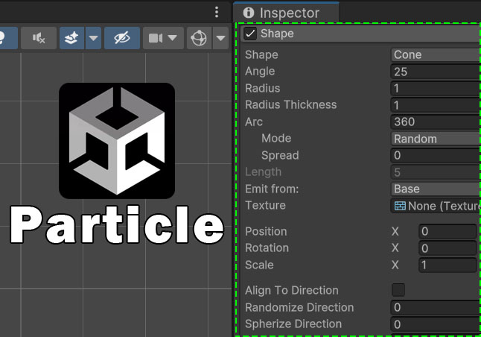
Task: Click the Rotation label
Action: 267,248
